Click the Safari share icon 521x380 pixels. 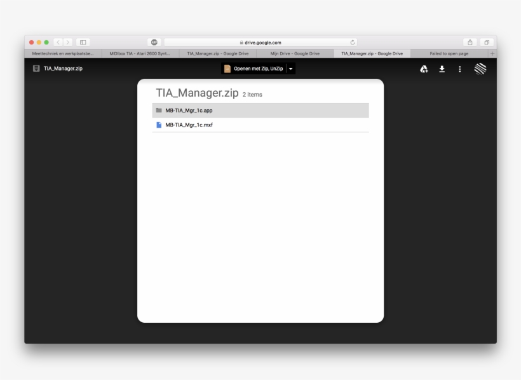(x=470, y=43)
